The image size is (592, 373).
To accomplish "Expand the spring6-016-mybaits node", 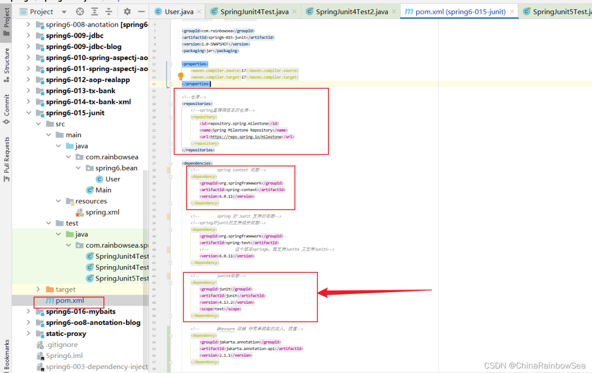I will point(28,311).
